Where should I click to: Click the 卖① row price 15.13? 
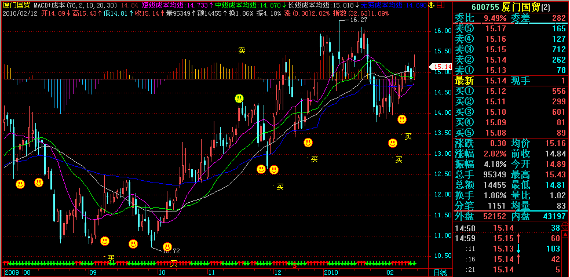tap(495, 71)
